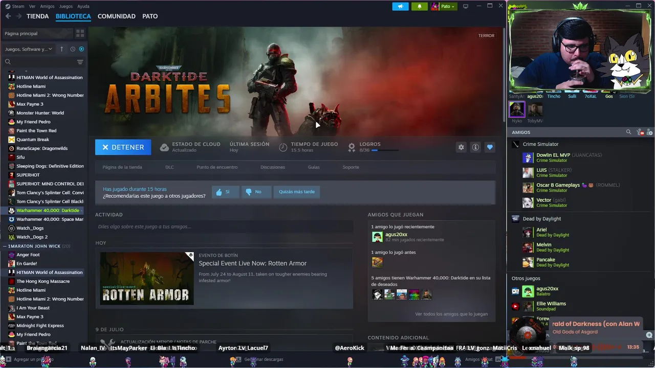The width and height of the screenshot is (655, 368).
Task: Toggle favorite heart for Darktide
Action: (490, 147)
